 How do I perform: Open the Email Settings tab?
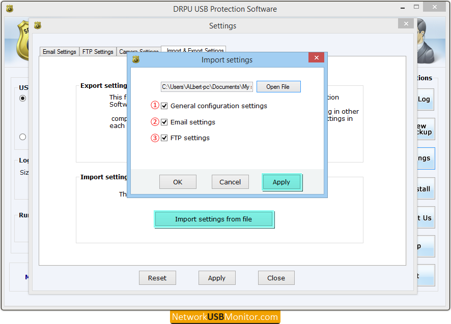(59, 52)
